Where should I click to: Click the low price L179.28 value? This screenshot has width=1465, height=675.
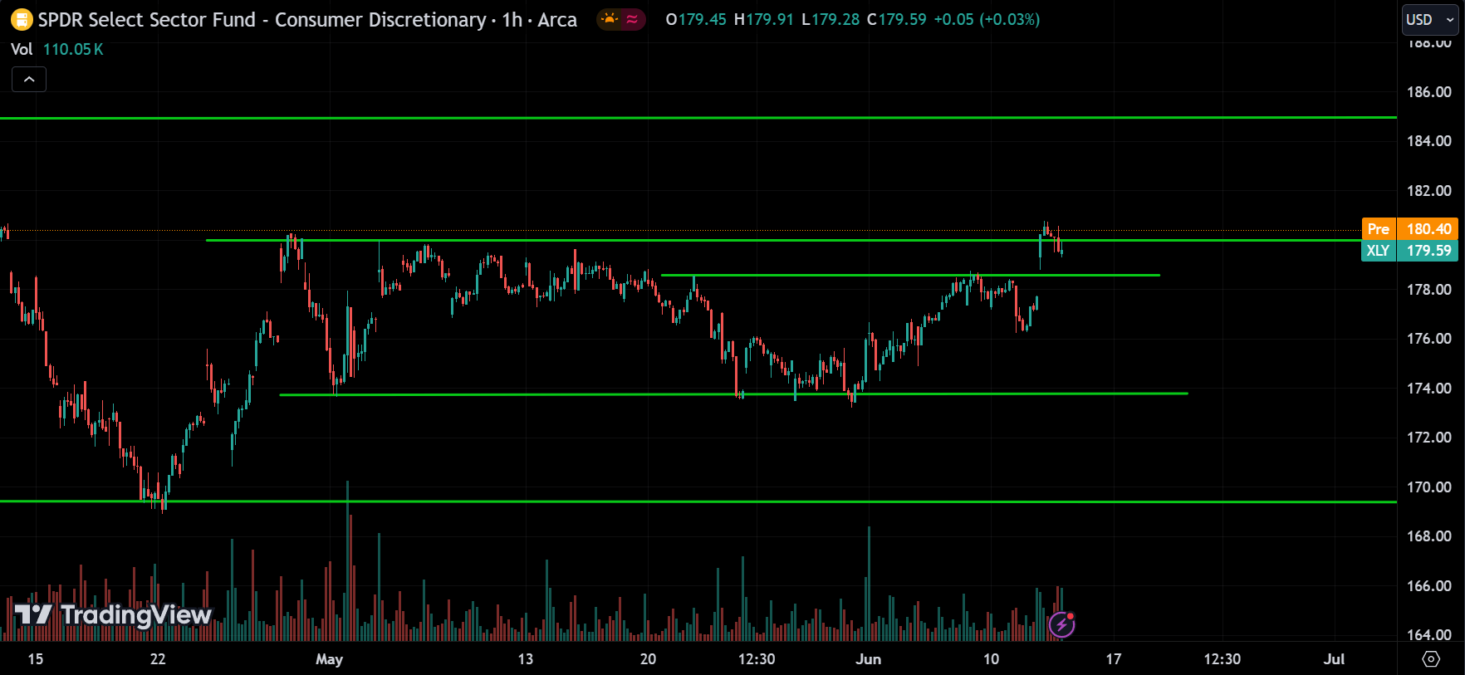(830, 19)
